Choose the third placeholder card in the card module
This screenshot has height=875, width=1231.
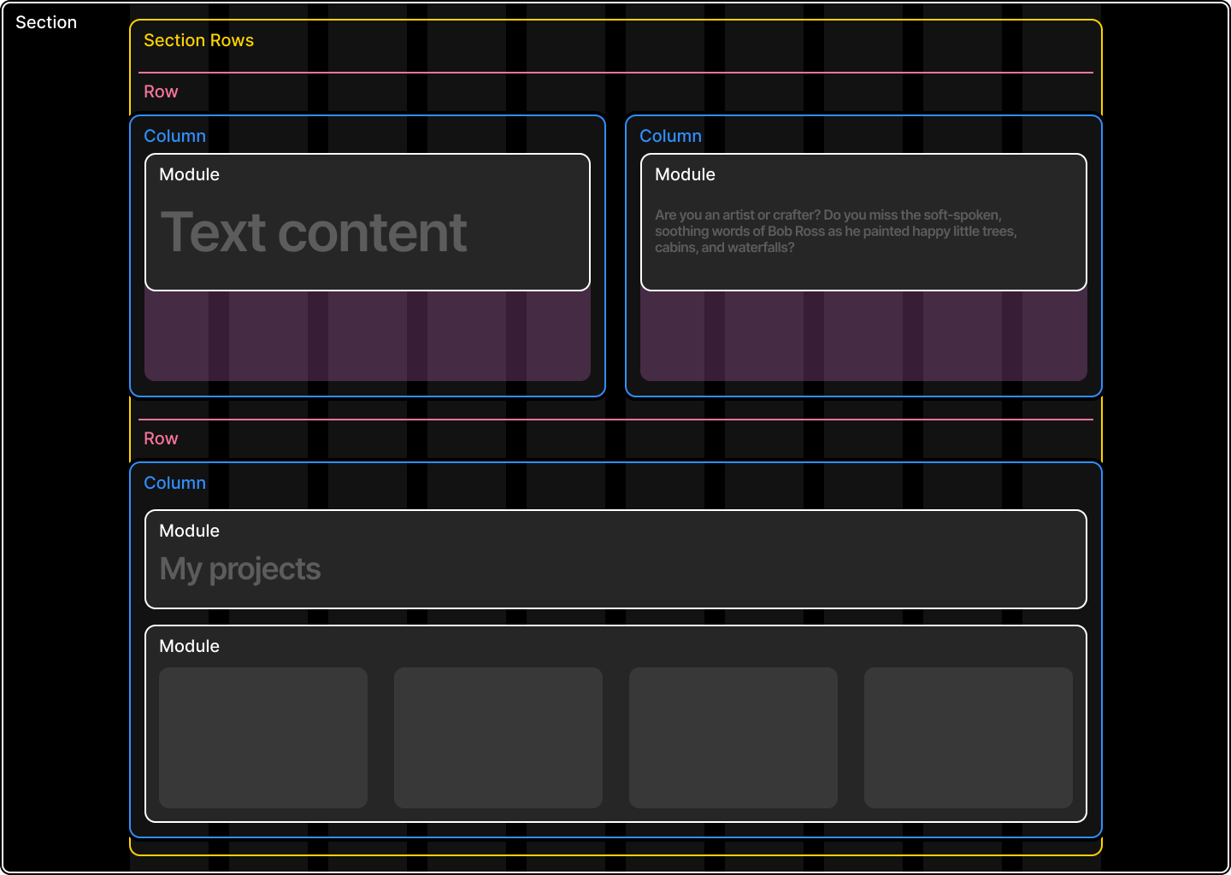click(733, 737)
